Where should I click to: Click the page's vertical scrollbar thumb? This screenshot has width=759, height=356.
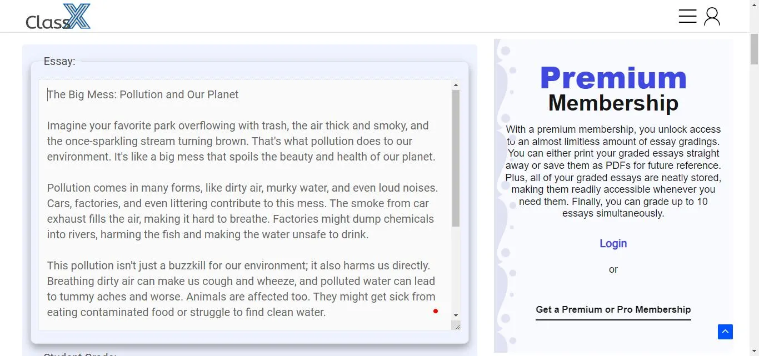[x=754, y=50]
